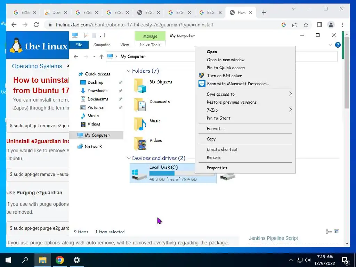Image resolution: width=356 pixels, height=267 pixels.
Task: Choose Create shortcut
Action: [245, 149]
